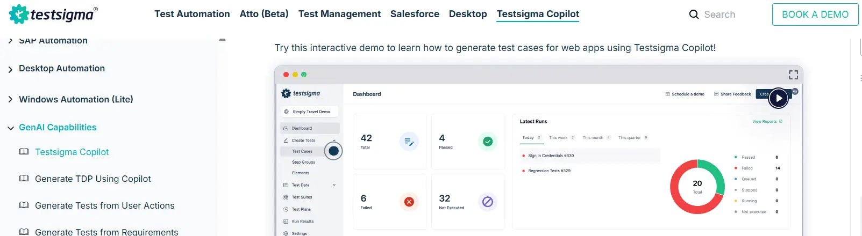Screen dimensions: 862x236
Task: Click the purple Not Executed icon
Action: pos(488,202)
